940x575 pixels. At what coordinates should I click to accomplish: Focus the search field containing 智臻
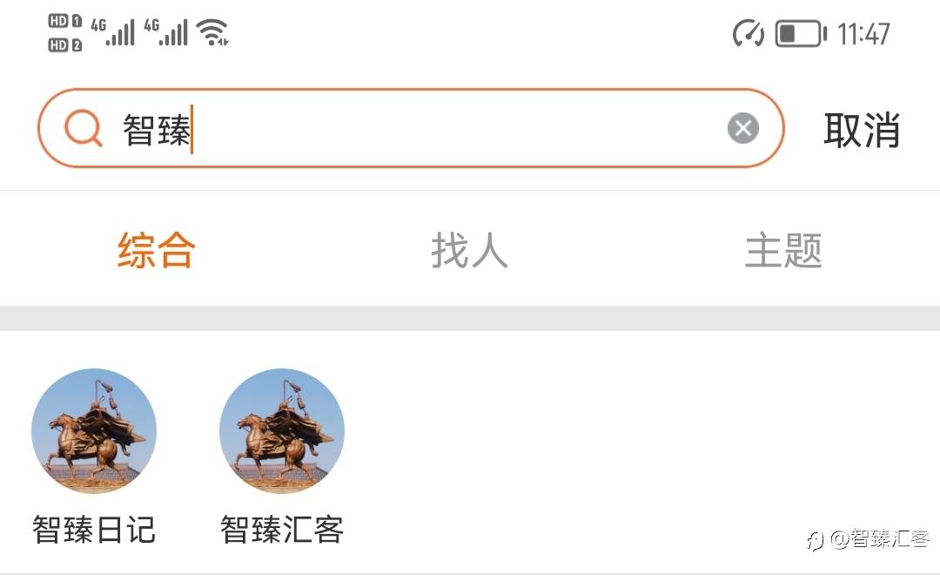(411, 128)
